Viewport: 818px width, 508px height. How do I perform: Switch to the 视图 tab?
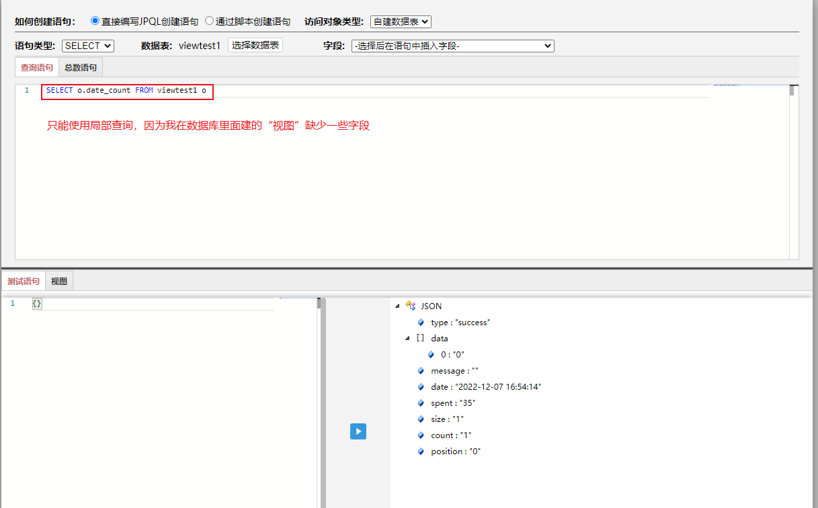click(58, 281)
